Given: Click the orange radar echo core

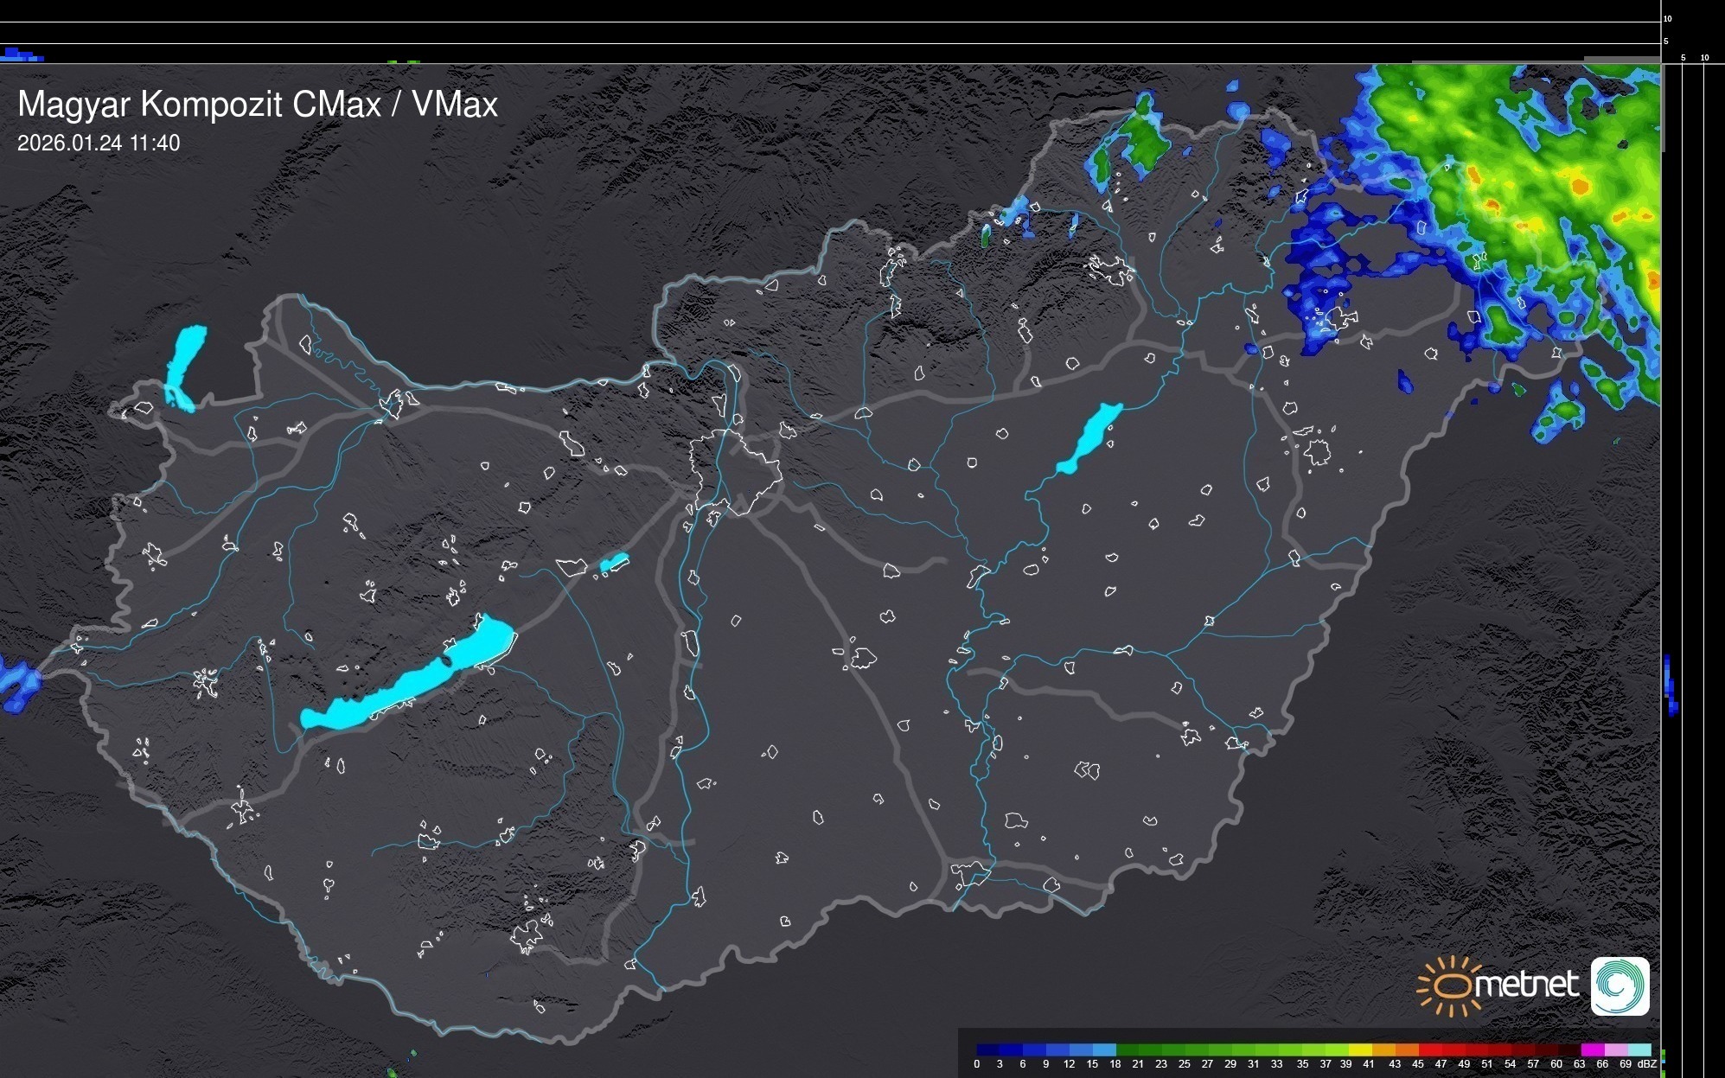Looking at the screenshot, I should pyautogui.click(x=1580, y=185).
